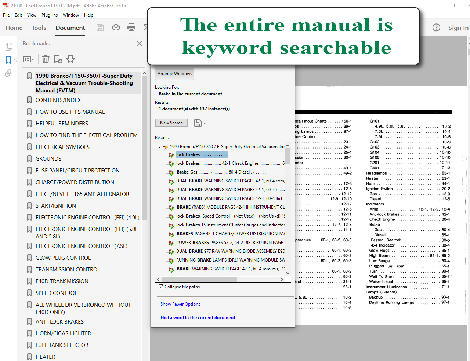Open the Help question mark icon
The height and width of the screenshot is (361, 470).
click(436, 28)
